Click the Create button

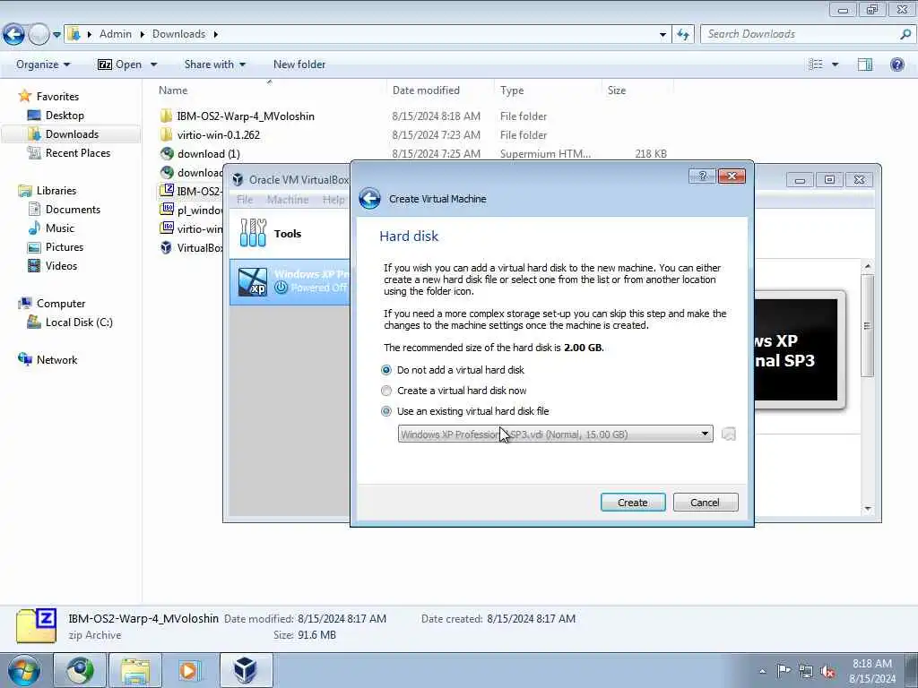pos(633,503)
